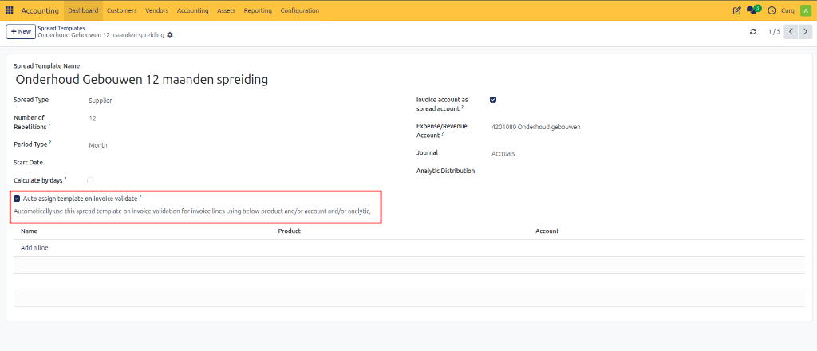Open the clock activities icon

772,10
